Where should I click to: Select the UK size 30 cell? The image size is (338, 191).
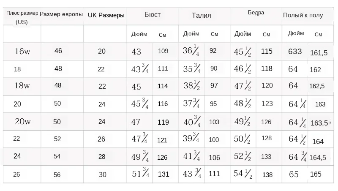(103, 174)
